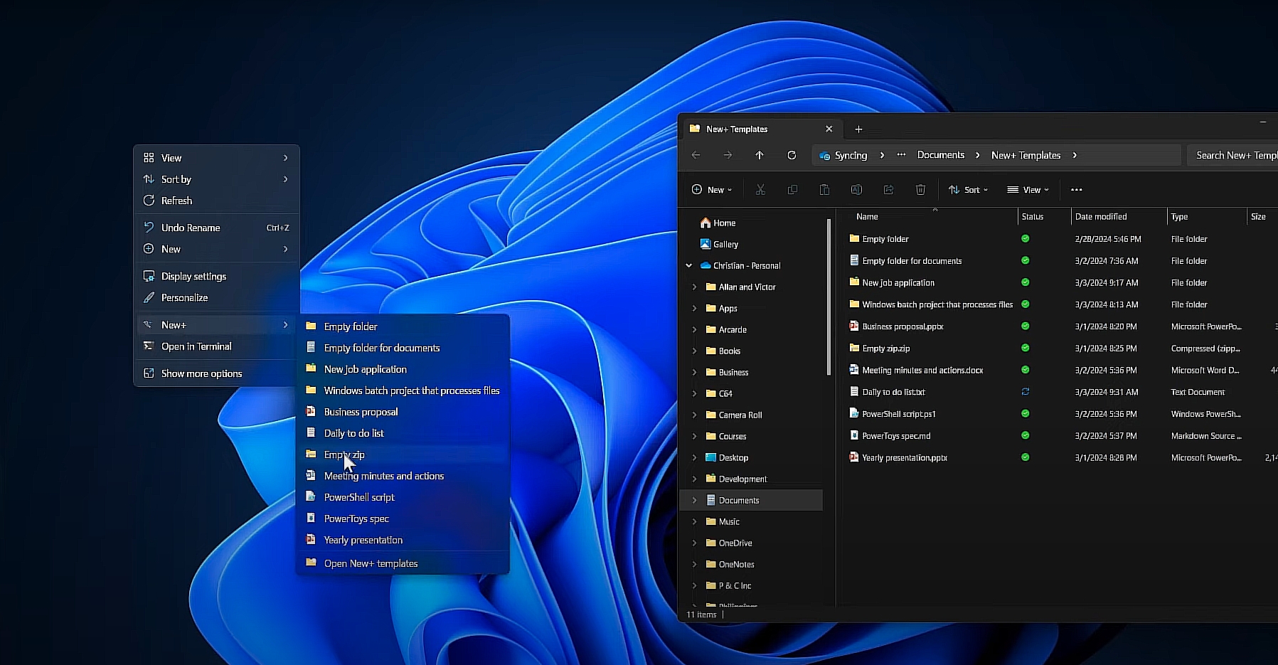Click chevron after New+ Templates in address bar

tap(1075, 155)
